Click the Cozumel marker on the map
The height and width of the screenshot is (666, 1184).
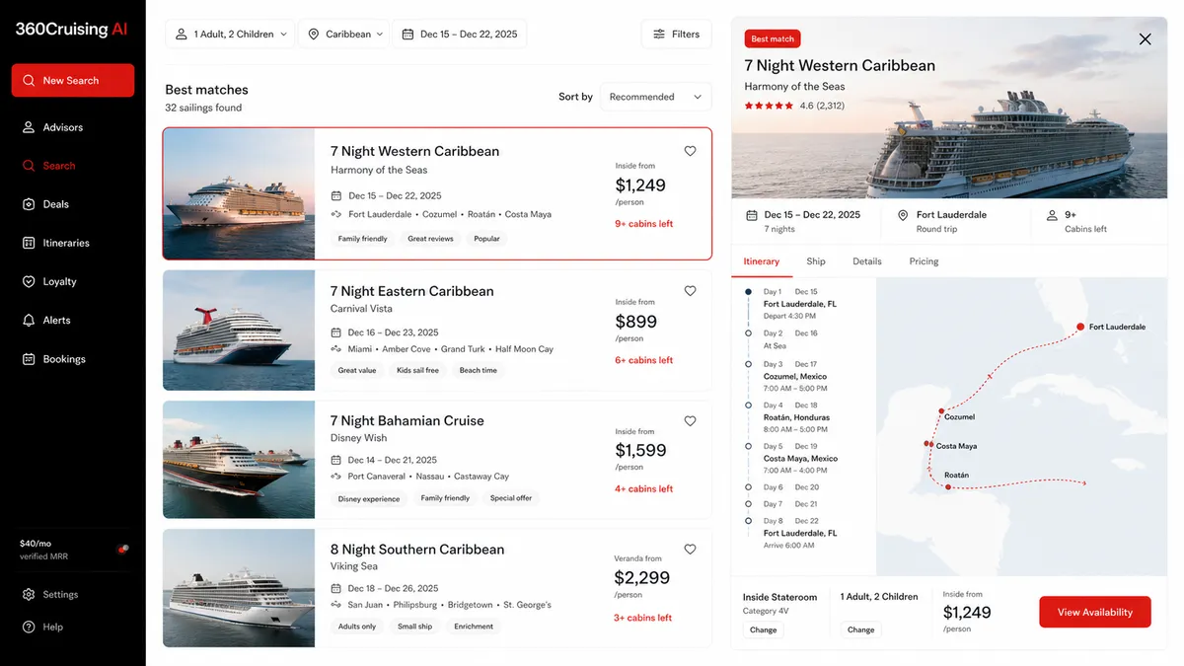(x=941, y=410)
